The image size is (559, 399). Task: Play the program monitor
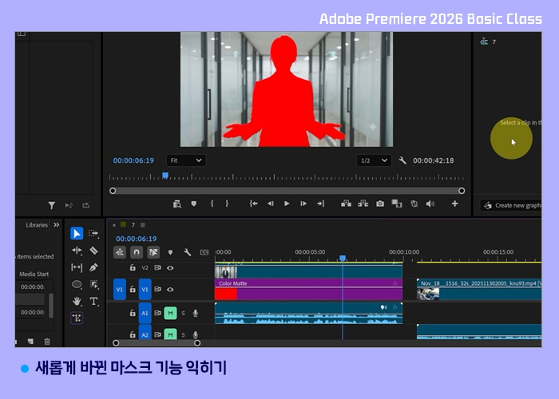point(287,203)
